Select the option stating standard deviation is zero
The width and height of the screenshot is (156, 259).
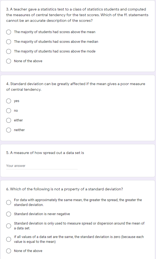pyautogui.click(x=8, y=239)
